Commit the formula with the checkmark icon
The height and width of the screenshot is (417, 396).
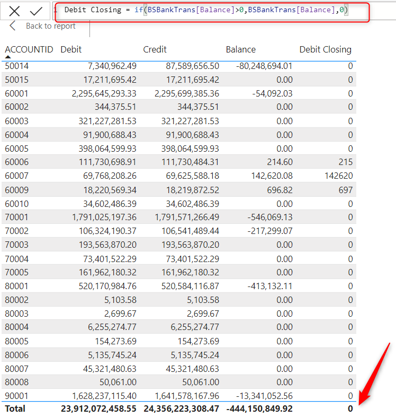tap(36, 11)
